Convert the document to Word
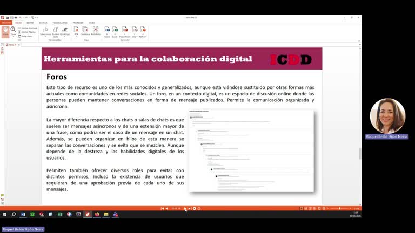Screen dimensions: 415x233 (x=107, y=32)
